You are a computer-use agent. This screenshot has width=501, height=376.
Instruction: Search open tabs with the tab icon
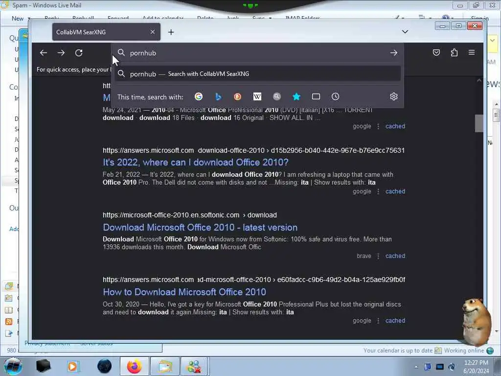point(316,96)
